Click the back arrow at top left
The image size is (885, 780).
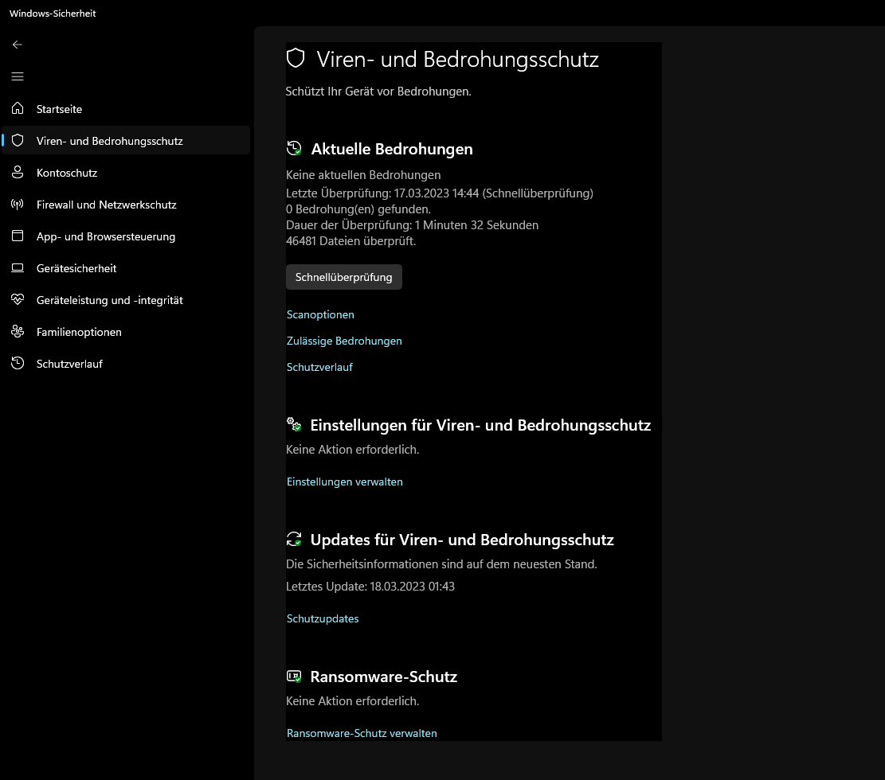pyautogui.click(x=17, y=45)
